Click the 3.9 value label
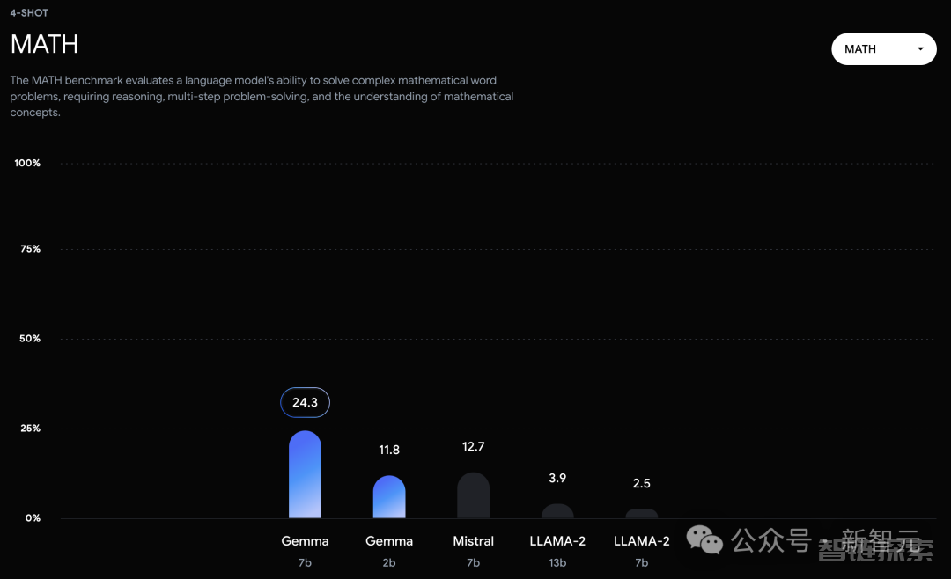951x579 pixels. pos(557,479)
